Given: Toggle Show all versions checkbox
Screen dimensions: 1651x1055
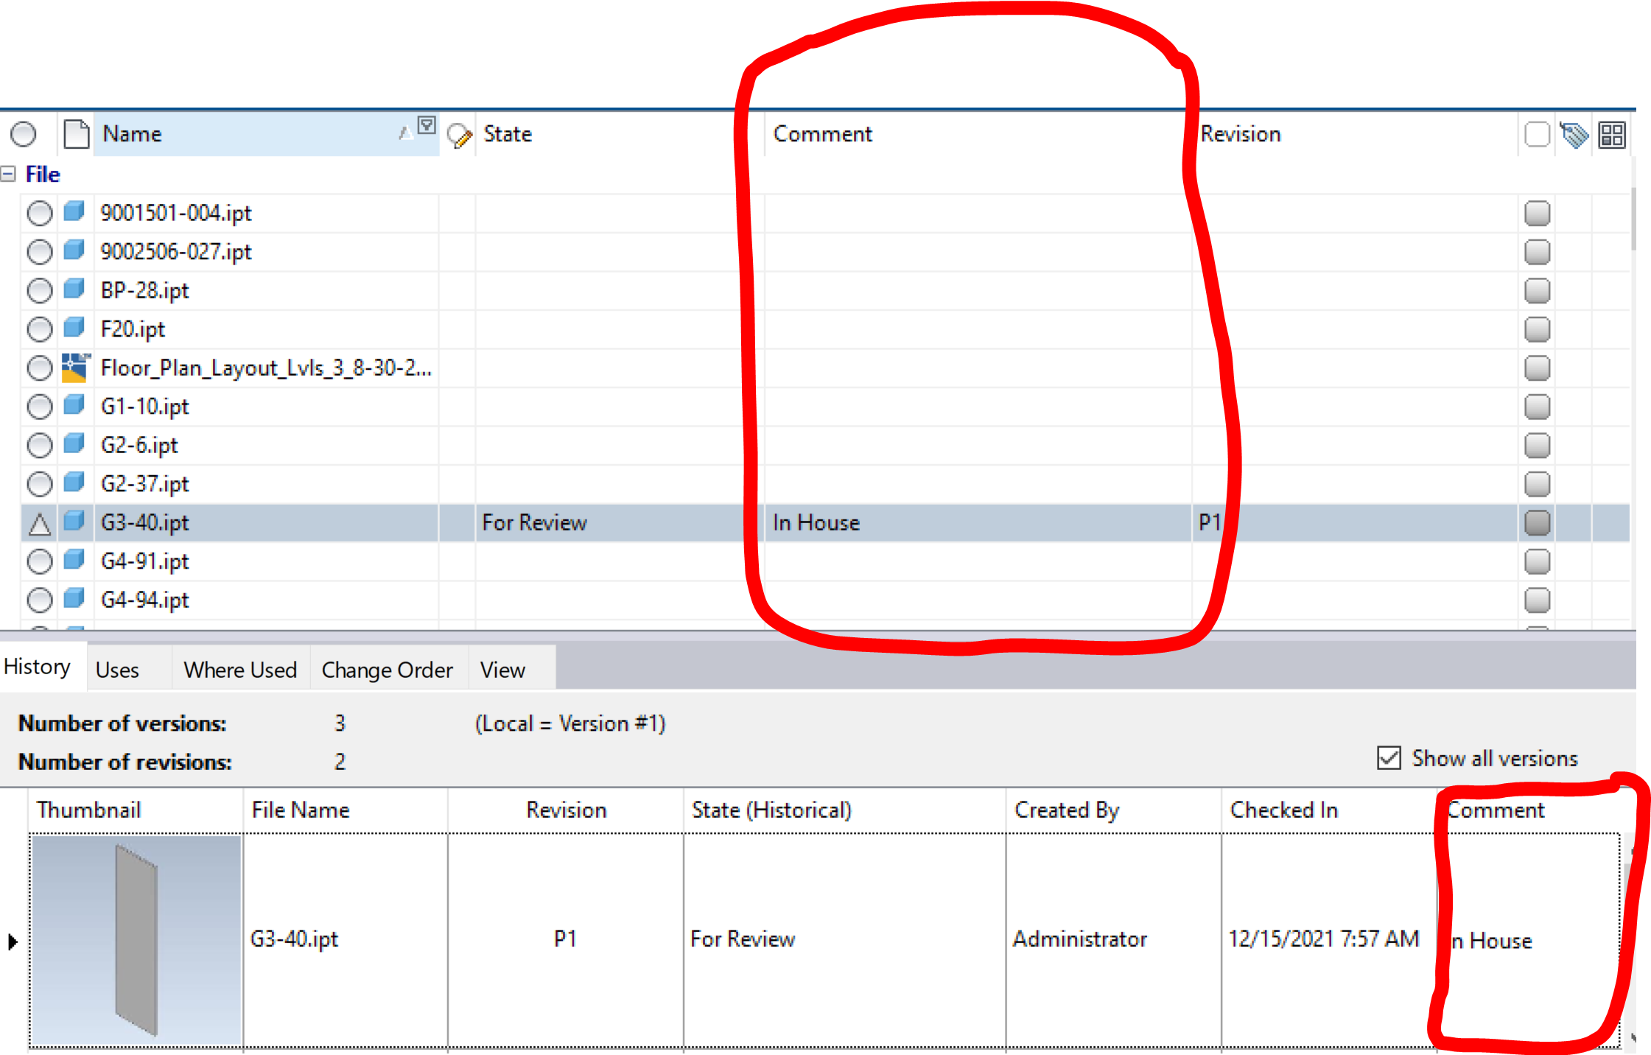Looking at the screenshot, I should point(1389,758).
